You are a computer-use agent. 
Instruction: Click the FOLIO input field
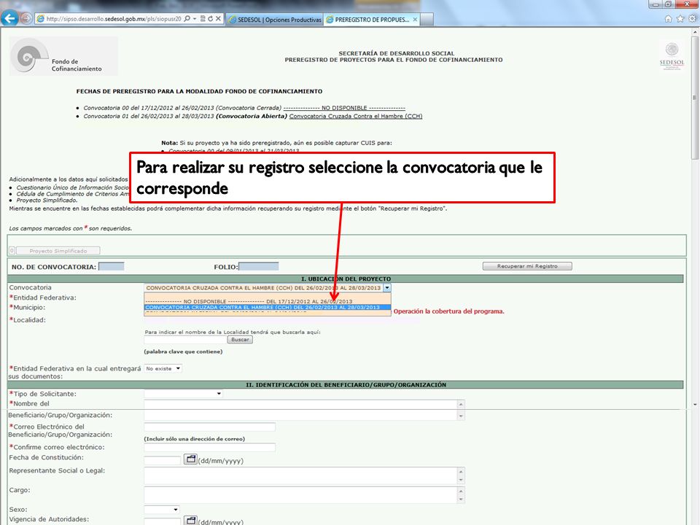click(x=259, y=267)
